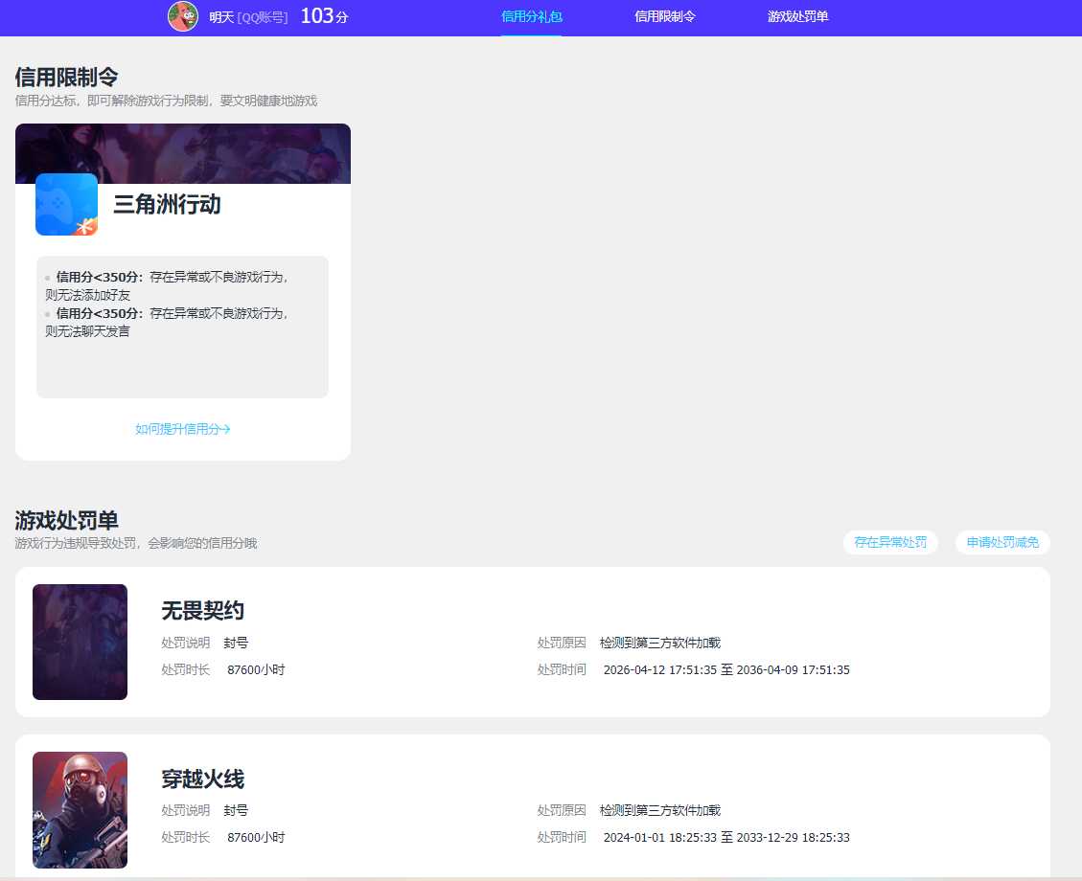The width and height of the screenshot is (1082, 881).
Task: Open the 信用分礼包 tab
Action: (x=531, y=16)
